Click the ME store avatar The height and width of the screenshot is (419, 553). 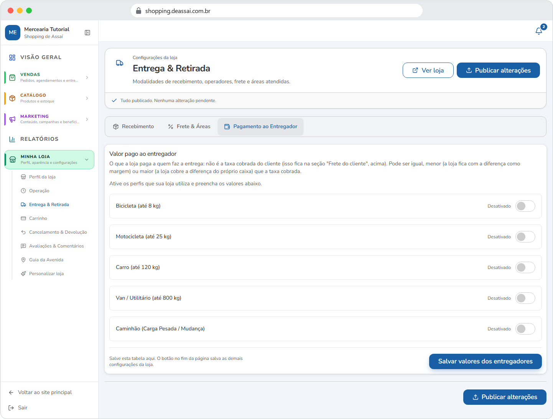(x=13, y=33)
